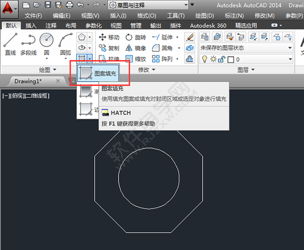Click the Offset icon in the Modify panel
This screenshot has width=304, height=250.
coord(189,59)
